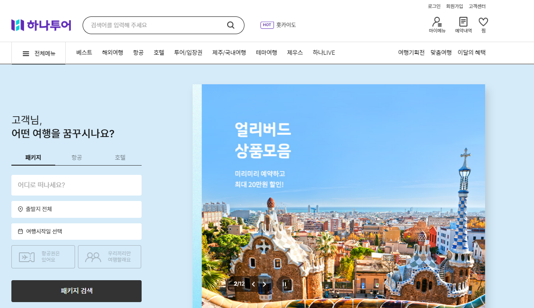This screenshot has height=308, width=534.
Task: Open 전체메뉴 with the hamburger icon
Action: 25,53
